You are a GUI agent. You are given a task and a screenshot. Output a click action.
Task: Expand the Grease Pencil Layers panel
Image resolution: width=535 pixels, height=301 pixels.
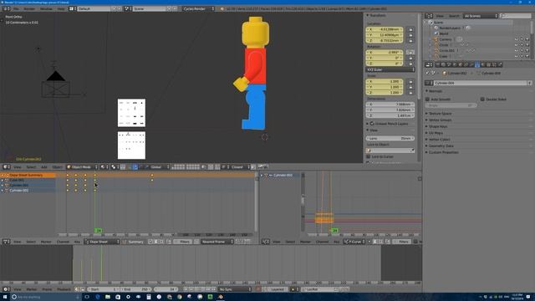388,124
